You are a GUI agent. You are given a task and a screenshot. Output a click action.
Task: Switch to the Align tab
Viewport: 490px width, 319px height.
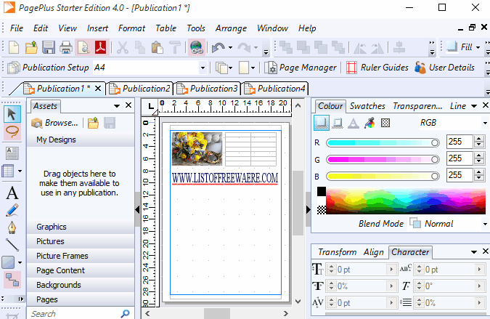point(373,252)
